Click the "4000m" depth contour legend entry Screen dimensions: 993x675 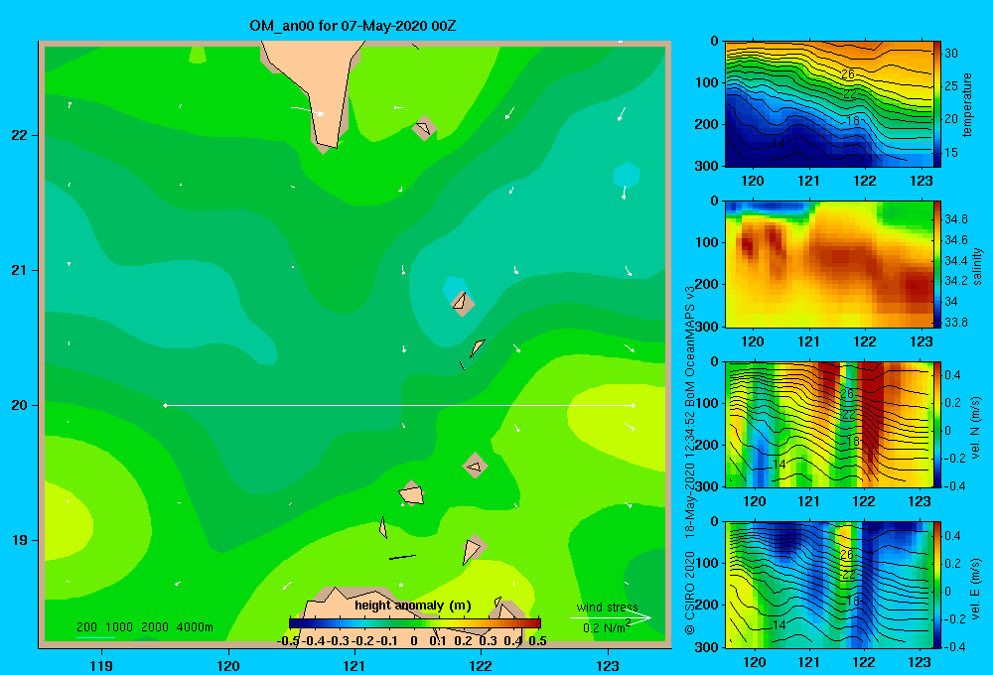coord(195,627)
